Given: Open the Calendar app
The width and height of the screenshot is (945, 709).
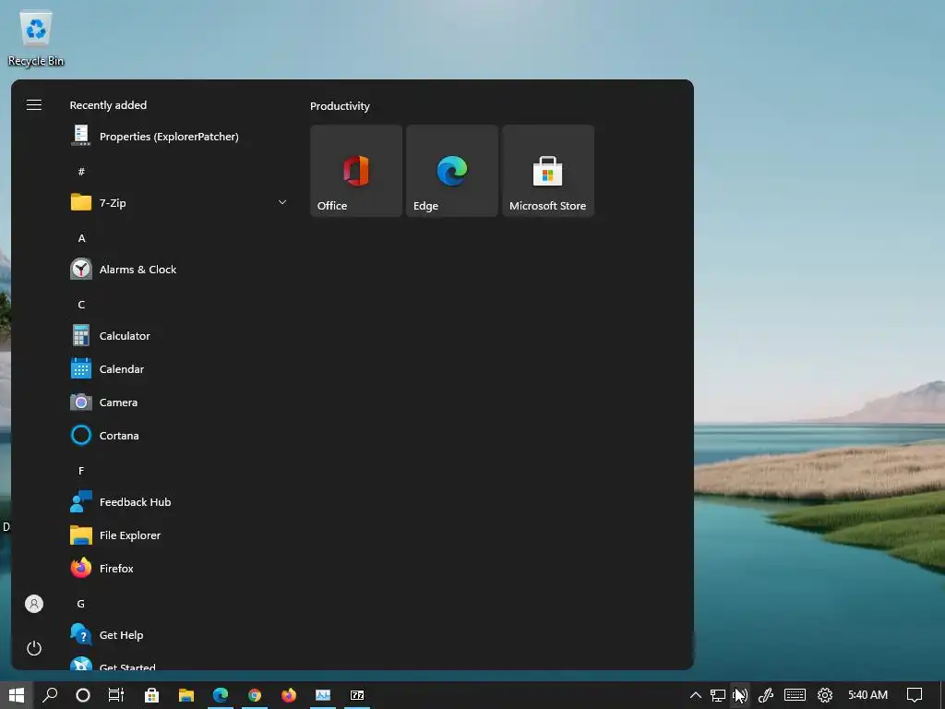Looking at the screenshot, I should (179, 369).
